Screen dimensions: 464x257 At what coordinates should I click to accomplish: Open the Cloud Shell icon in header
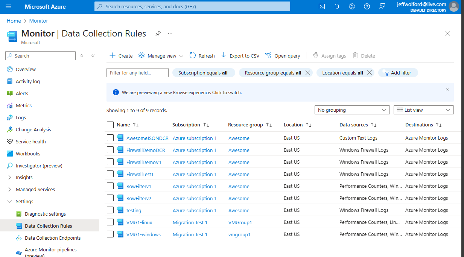(322, 6)
